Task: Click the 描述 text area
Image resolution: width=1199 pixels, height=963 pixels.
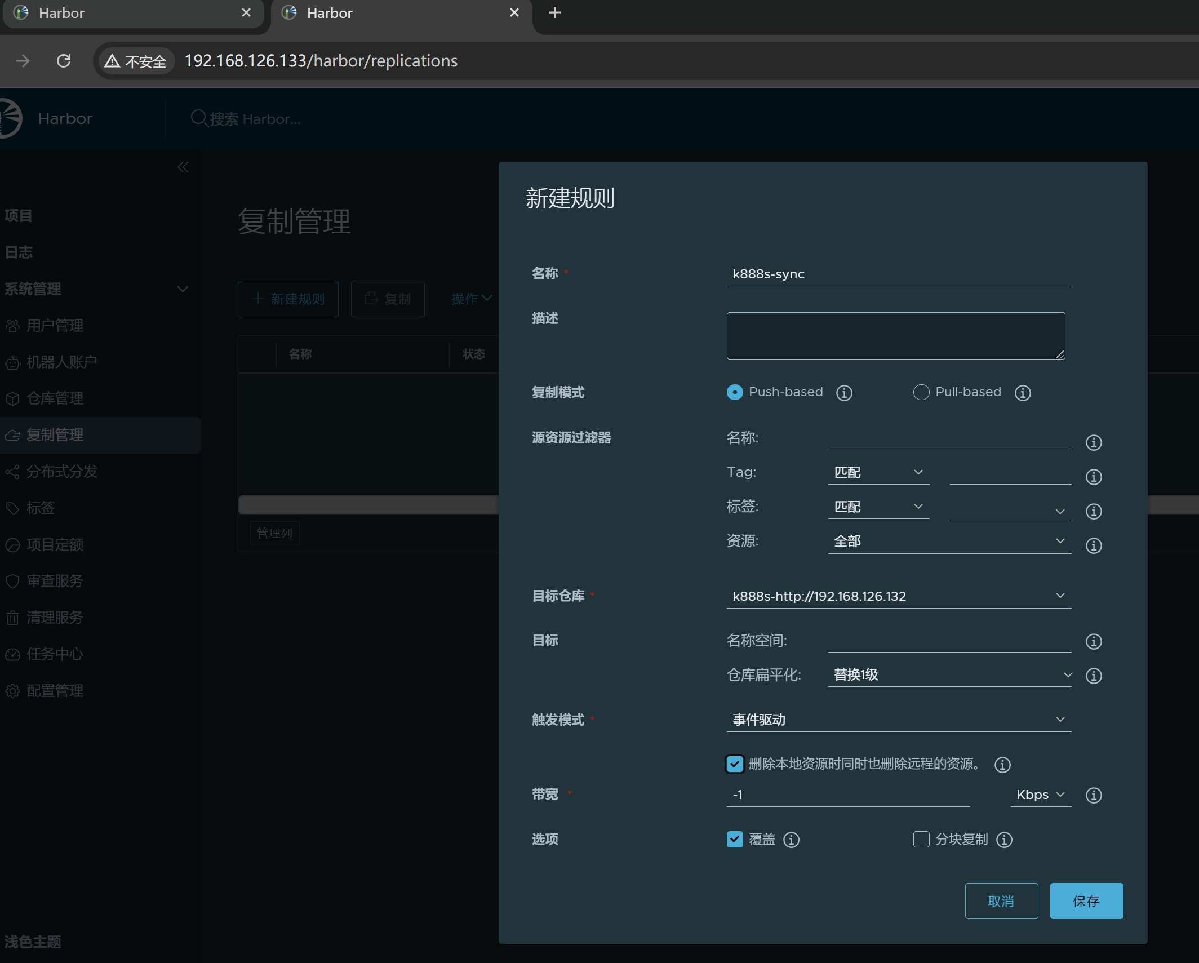Action: click(895, 336)
